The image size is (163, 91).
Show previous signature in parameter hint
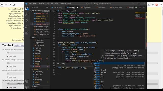point(102,56)
